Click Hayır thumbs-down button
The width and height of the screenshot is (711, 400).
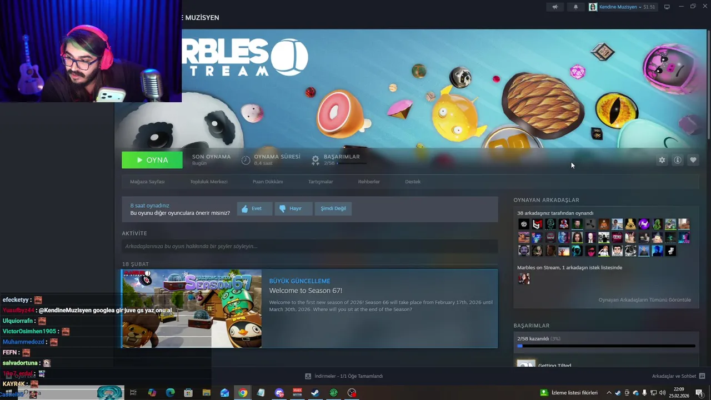tap(293, 208)
